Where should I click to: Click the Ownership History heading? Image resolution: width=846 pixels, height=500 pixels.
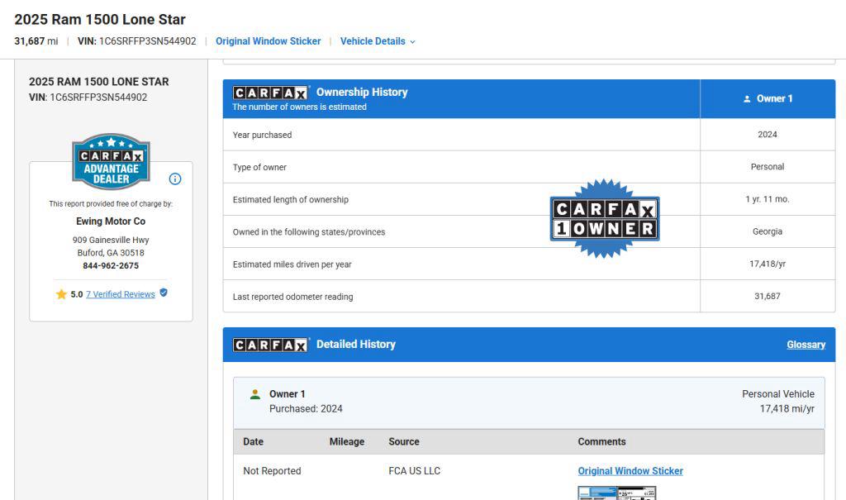362,93
